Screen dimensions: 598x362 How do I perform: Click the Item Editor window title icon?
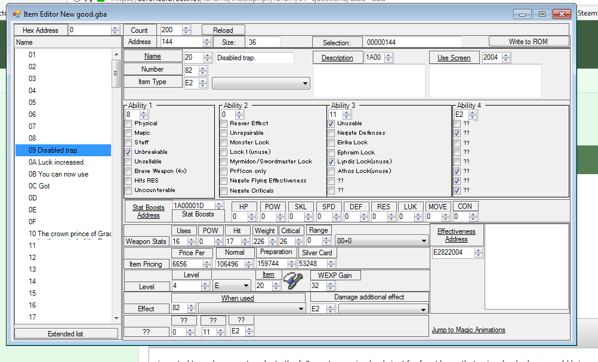click(16, 13)
